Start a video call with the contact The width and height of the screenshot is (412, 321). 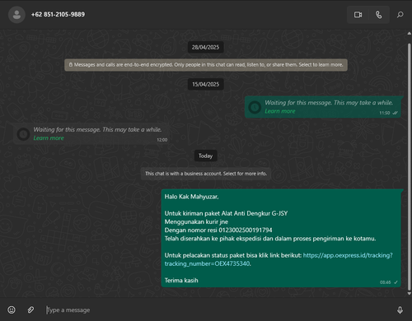(x=358, y=15)
